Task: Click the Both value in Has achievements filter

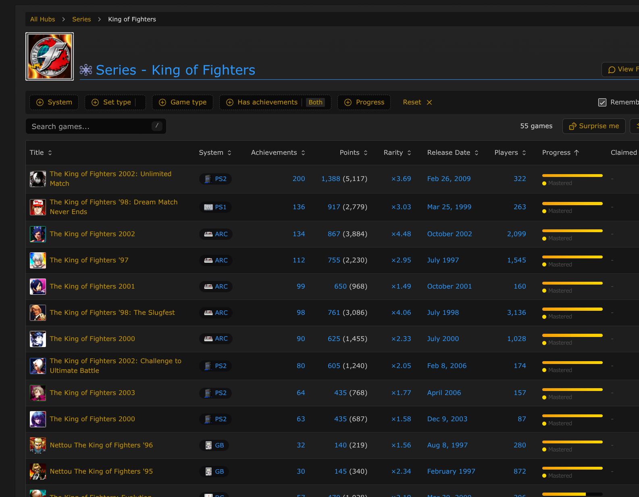Action: point(316,102)
